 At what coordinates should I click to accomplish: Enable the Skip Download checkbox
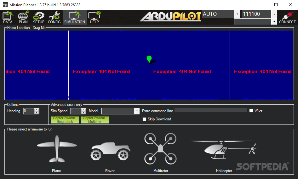point(145,119)
